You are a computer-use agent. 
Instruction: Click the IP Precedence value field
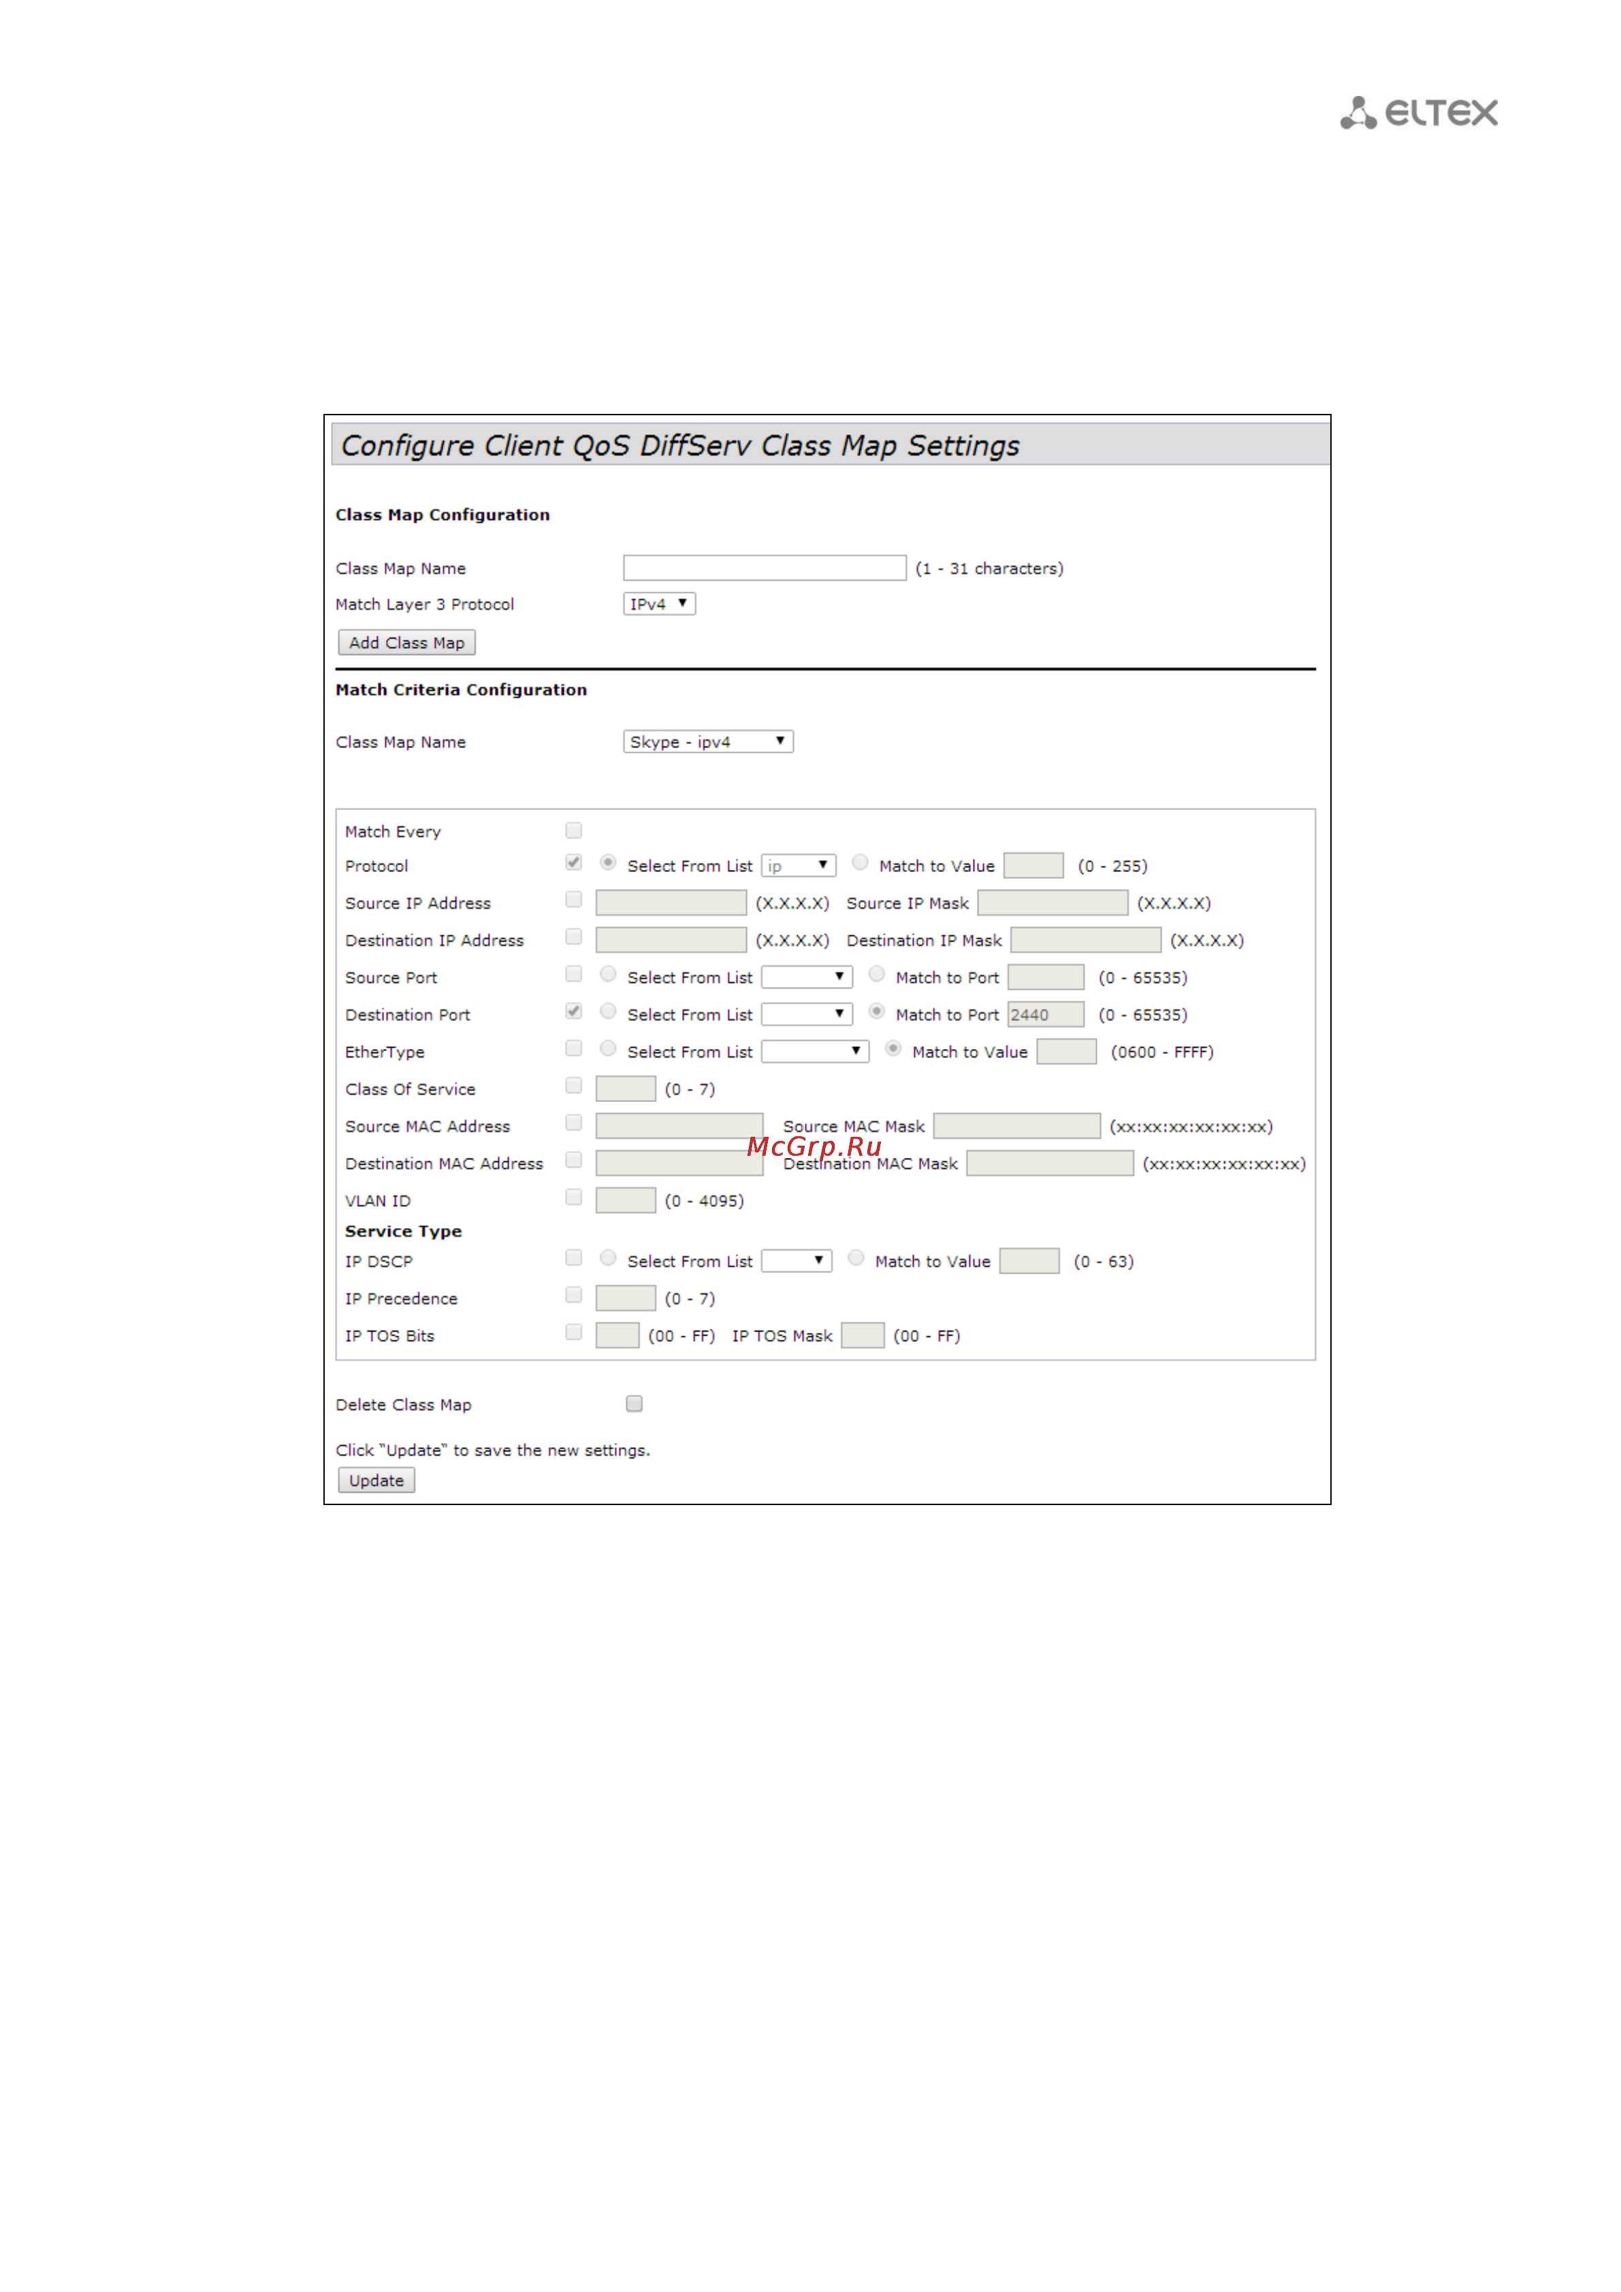pos(626,1299)
